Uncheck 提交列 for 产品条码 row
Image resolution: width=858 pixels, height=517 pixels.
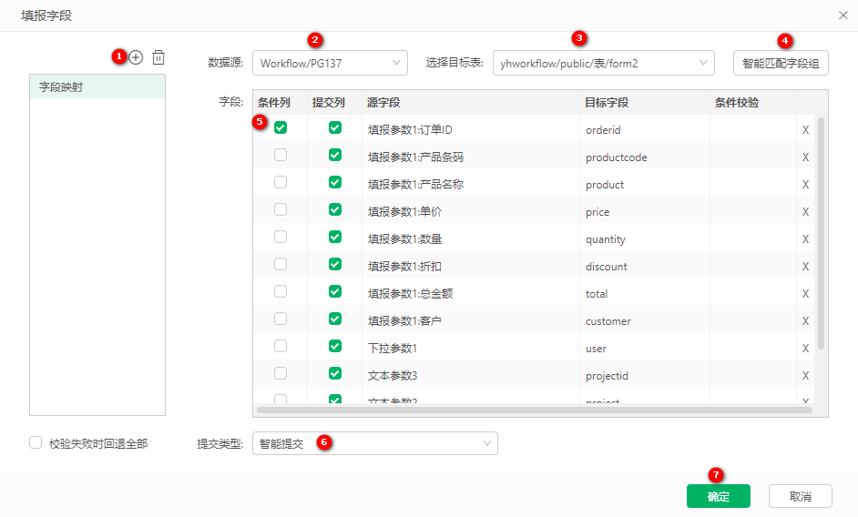[335, 155]
